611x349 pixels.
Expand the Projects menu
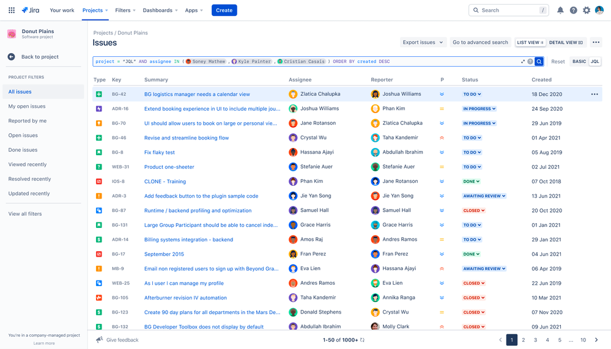(95, 10)
